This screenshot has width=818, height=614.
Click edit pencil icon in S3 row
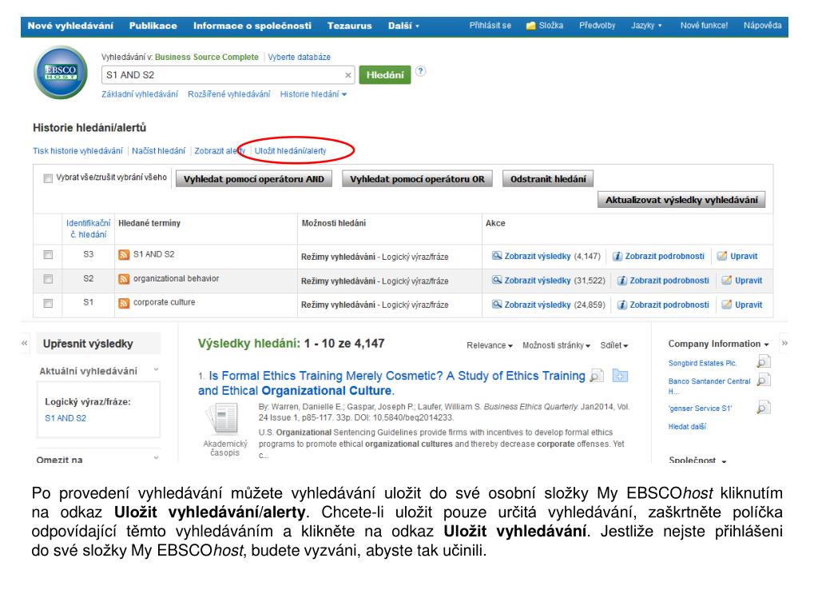(722, 256)
